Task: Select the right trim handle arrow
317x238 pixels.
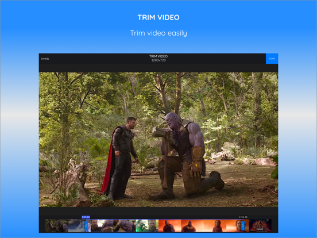Action: (243, 225)
